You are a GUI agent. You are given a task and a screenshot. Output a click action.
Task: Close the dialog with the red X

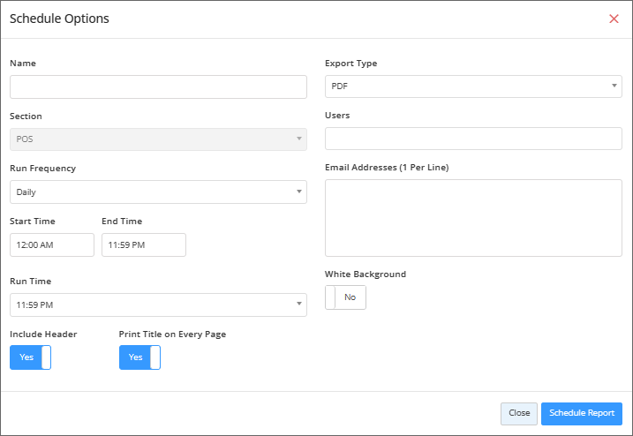pyautogui.click(x=614, y=19)
